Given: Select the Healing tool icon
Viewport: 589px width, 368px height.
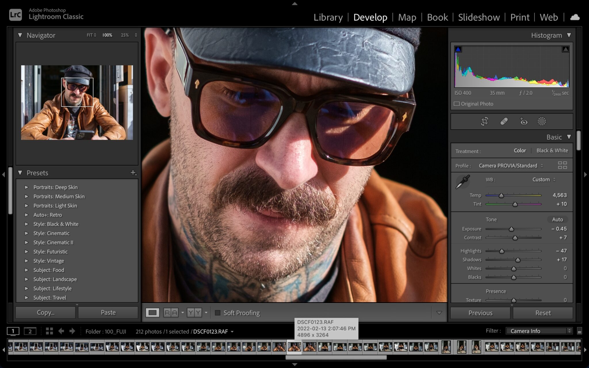Looking at the screenshot, I should pyautogui.click(x=504, y=121).
